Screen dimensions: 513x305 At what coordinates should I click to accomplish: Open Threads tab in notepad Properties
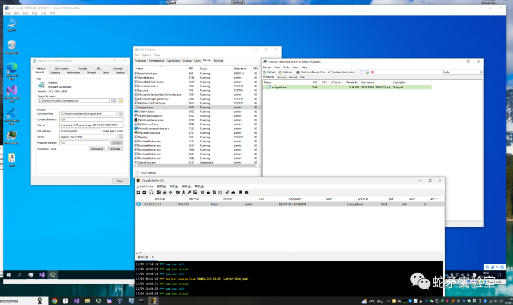point(91,73)
